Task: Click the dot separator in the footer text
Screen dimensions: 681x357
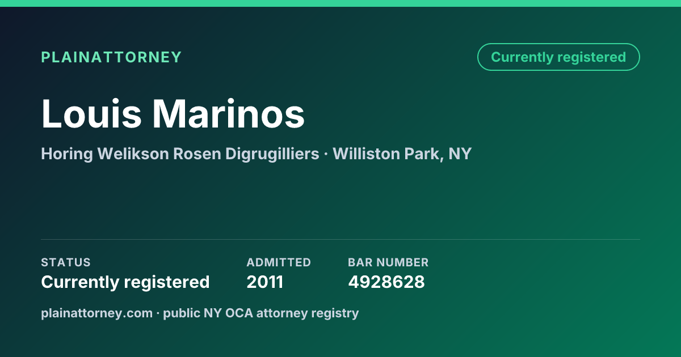Action: pos(158,313)
